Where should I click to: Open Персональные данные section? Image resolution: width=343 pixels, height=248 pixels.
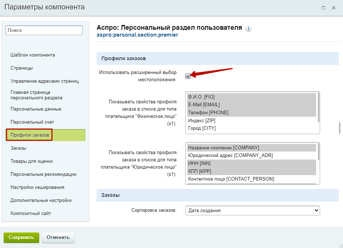36,109
